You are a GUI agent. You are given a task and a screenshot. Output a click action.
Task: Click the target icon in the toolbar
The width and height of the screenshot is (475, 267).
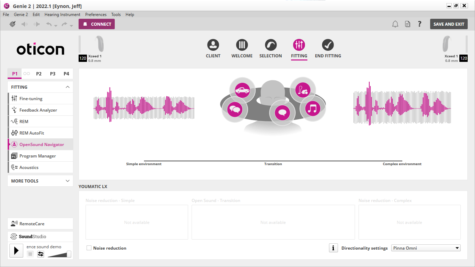[13, 24]
